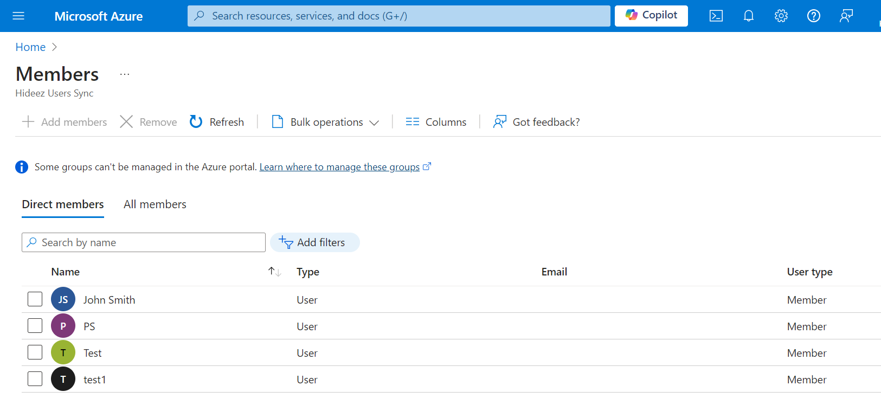Switch to the All members tab

(155, 204)
